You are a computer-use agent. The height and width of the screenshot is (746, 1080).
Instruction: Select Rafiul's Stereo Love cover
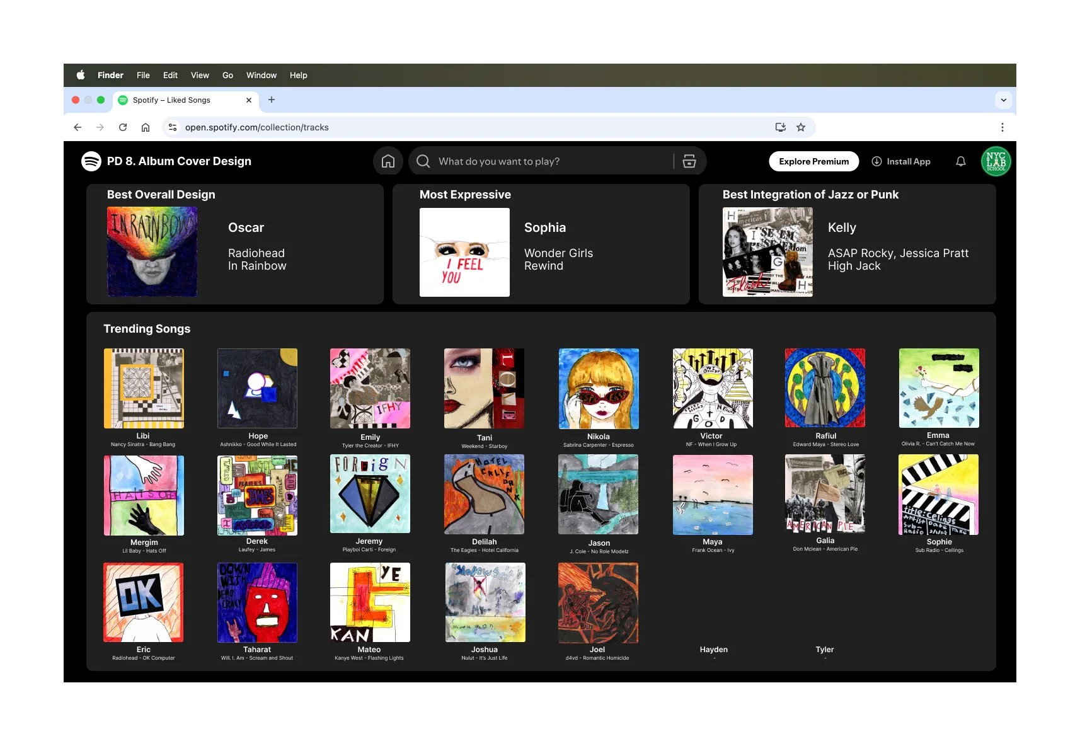825,388
